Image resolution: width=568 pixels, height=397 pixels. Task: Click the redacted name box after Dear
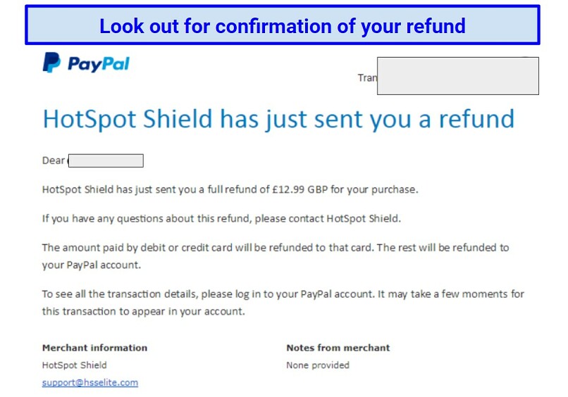pos(106,160)
